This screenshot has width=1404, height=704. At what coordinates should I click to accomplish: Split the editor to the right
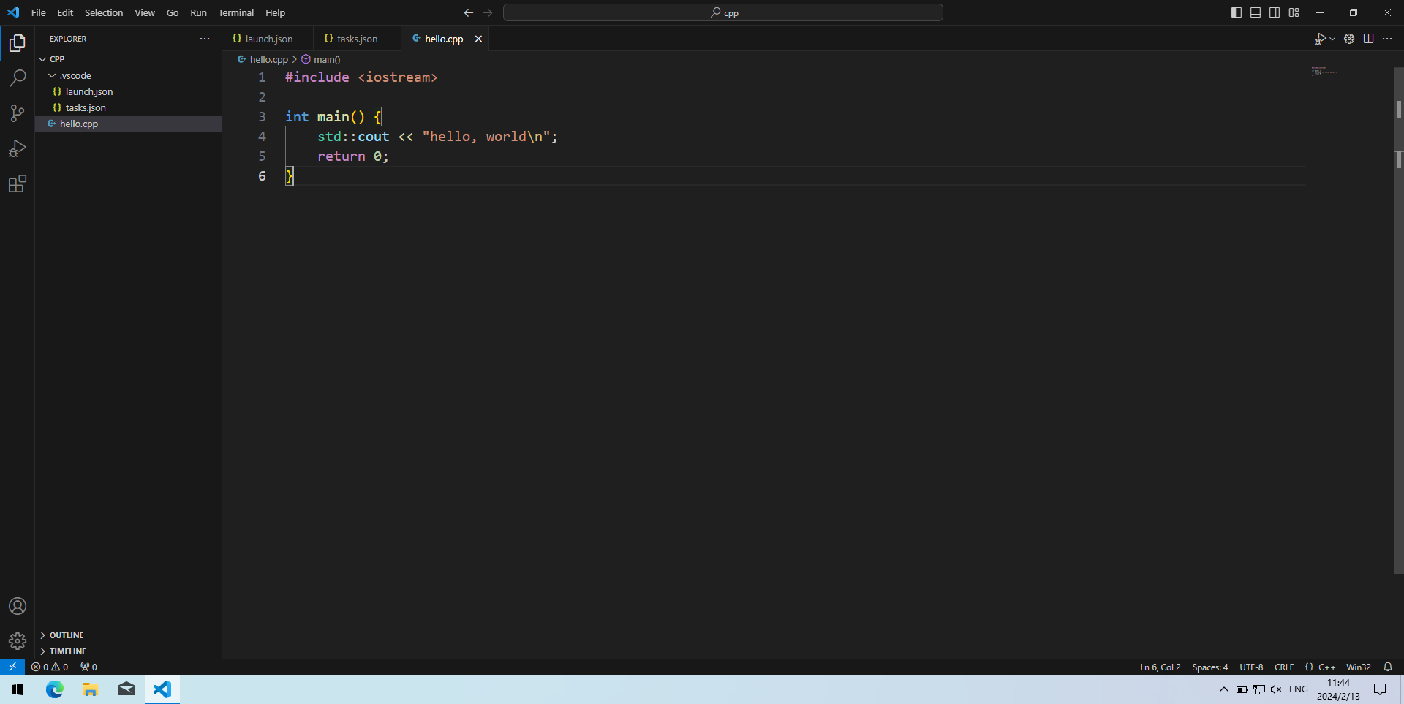[x=1368, y=39]
